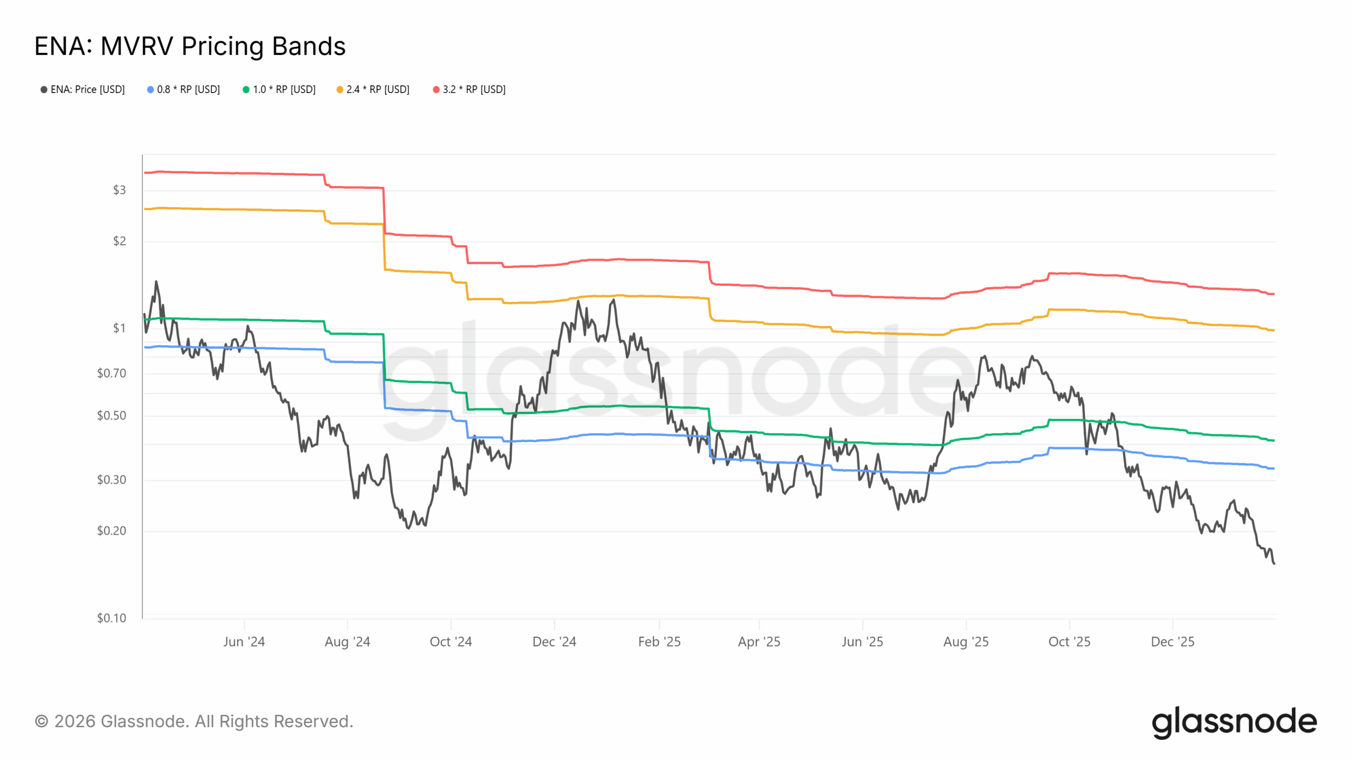Screen dimensions: 1353x761
Task: Toggle the '1.0 * RP [USD]' legend label
Action: click(284, 90)
